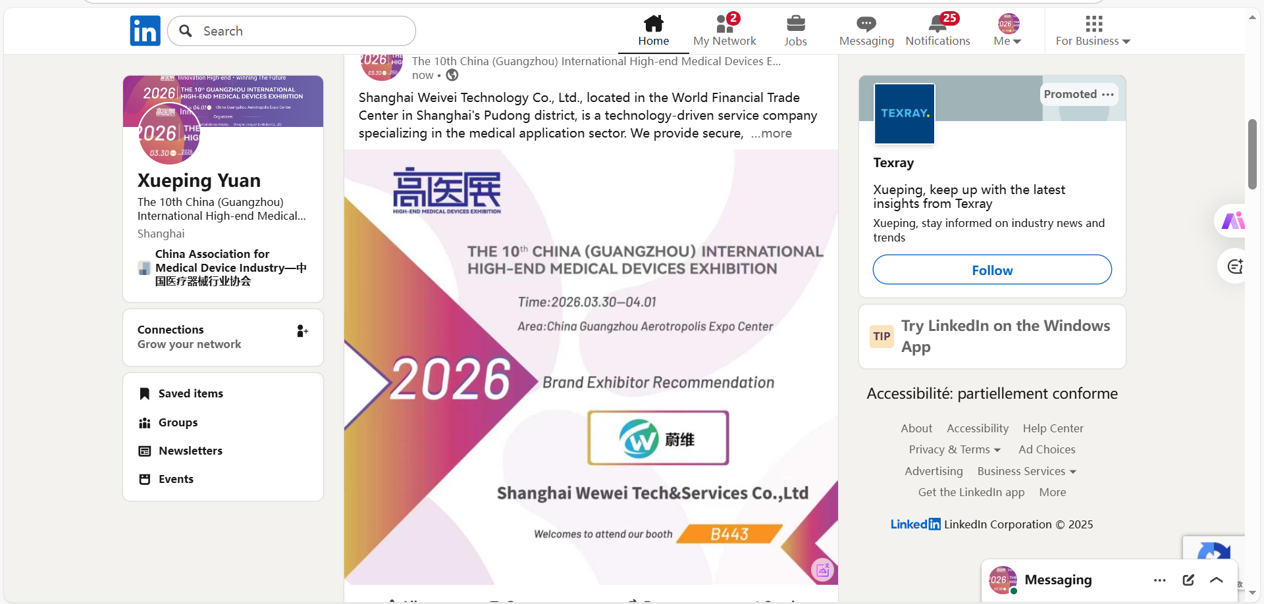This screenshot has height=604, width=1264.
Task: Go to the Home tab
Action: [x=653, y=31]
